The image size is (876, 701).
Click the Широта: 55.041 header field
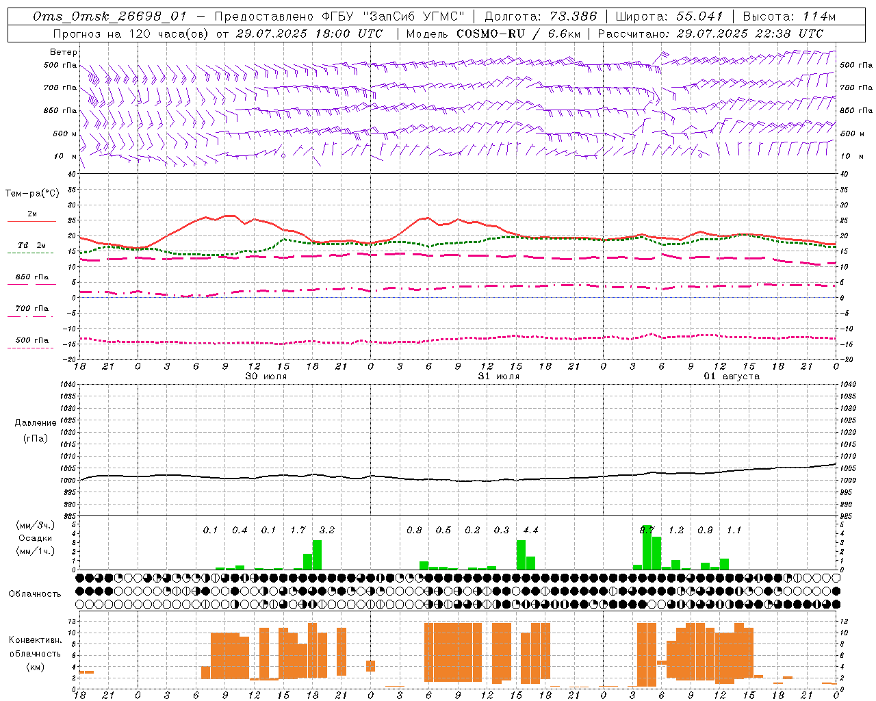[x=669, y=16]
